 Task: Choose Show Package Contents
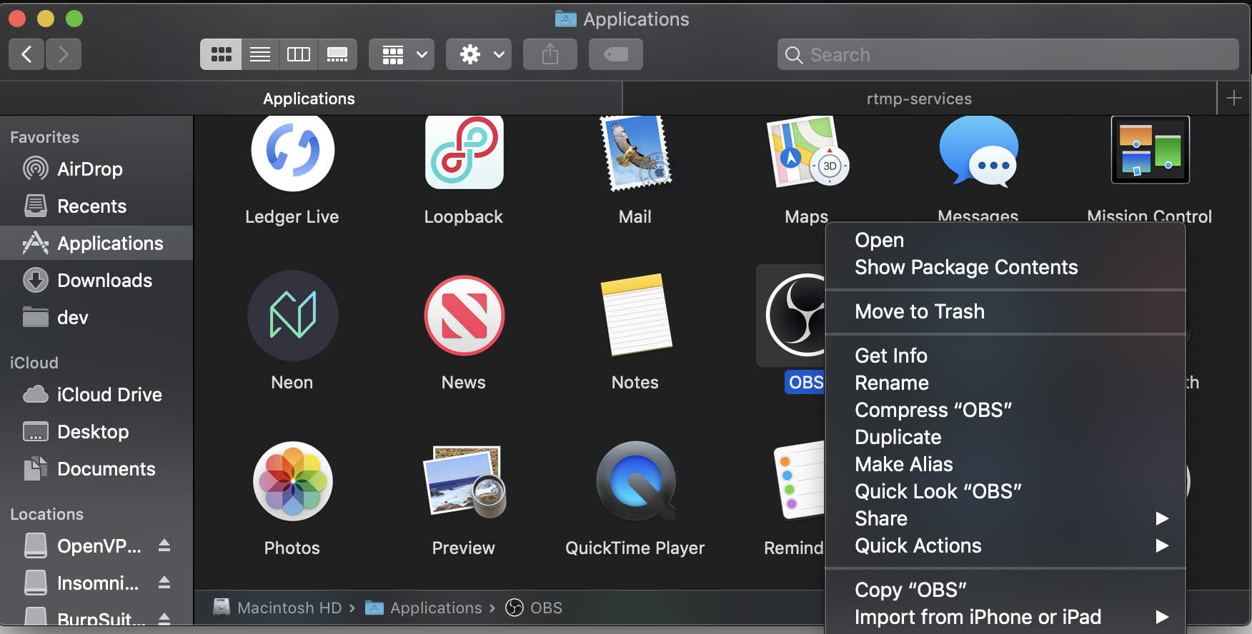pyautogui.click(x=1005, y=268)
